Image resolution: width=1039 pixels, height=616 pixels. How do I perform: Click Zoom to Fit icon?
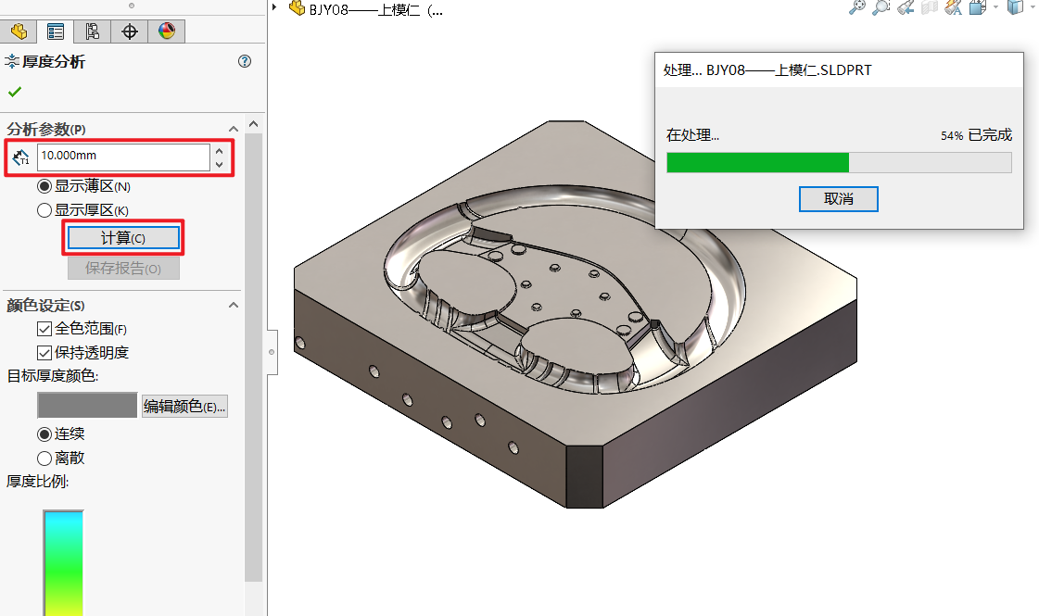[857, 7]
